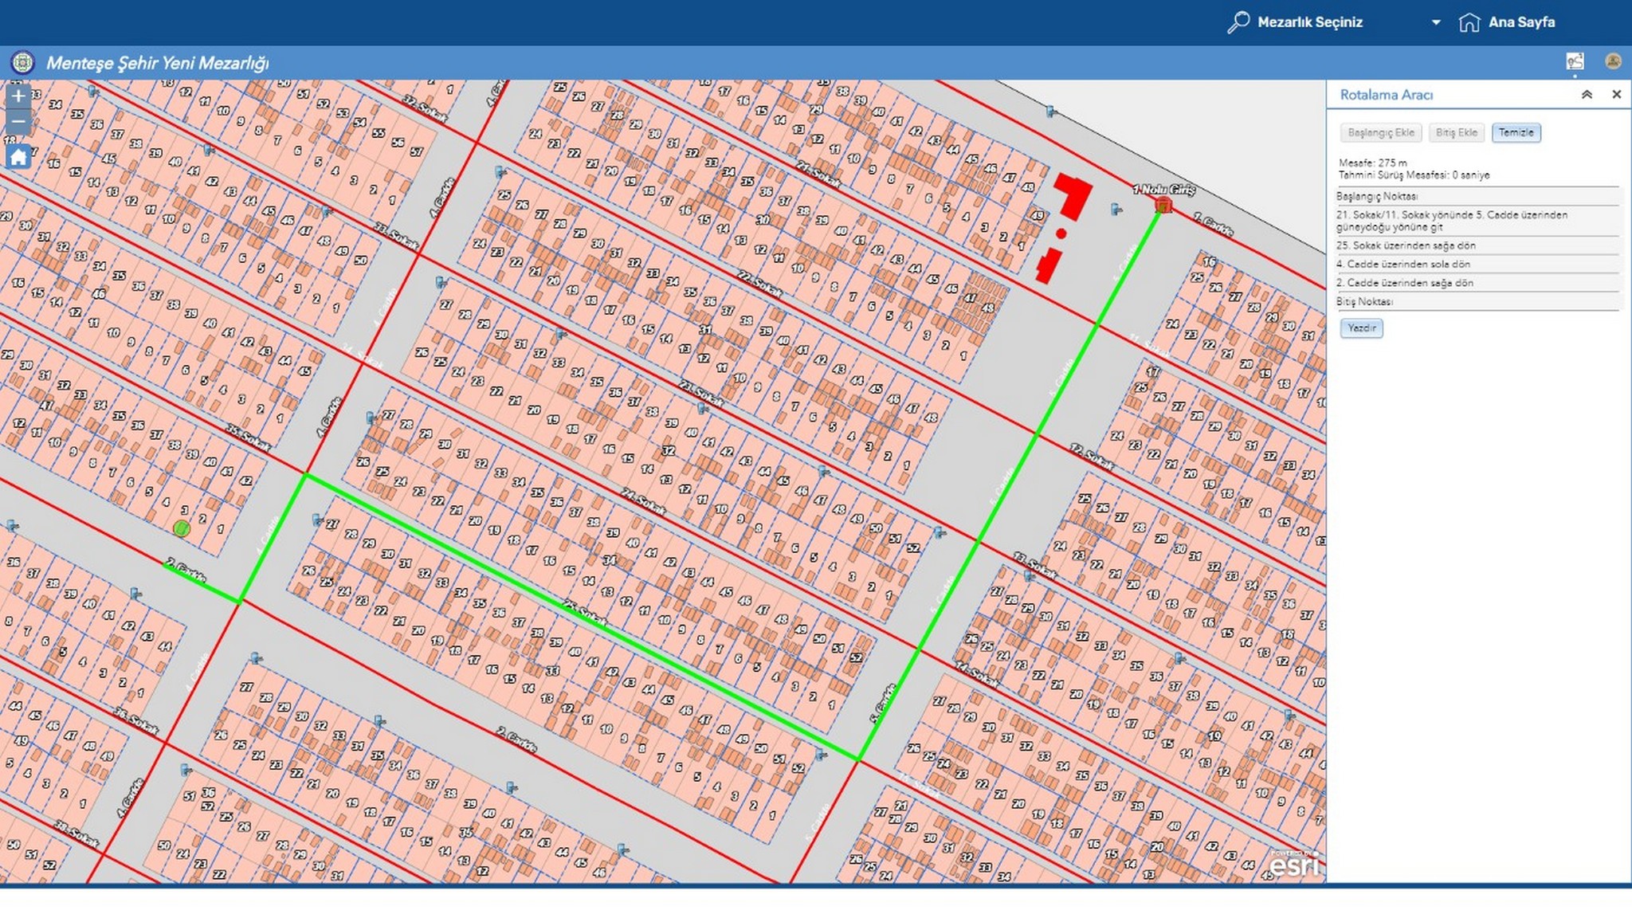Click the '32. Sokak' street label
The height and width of the screenshot is (918, 1632).
point(425,109)
